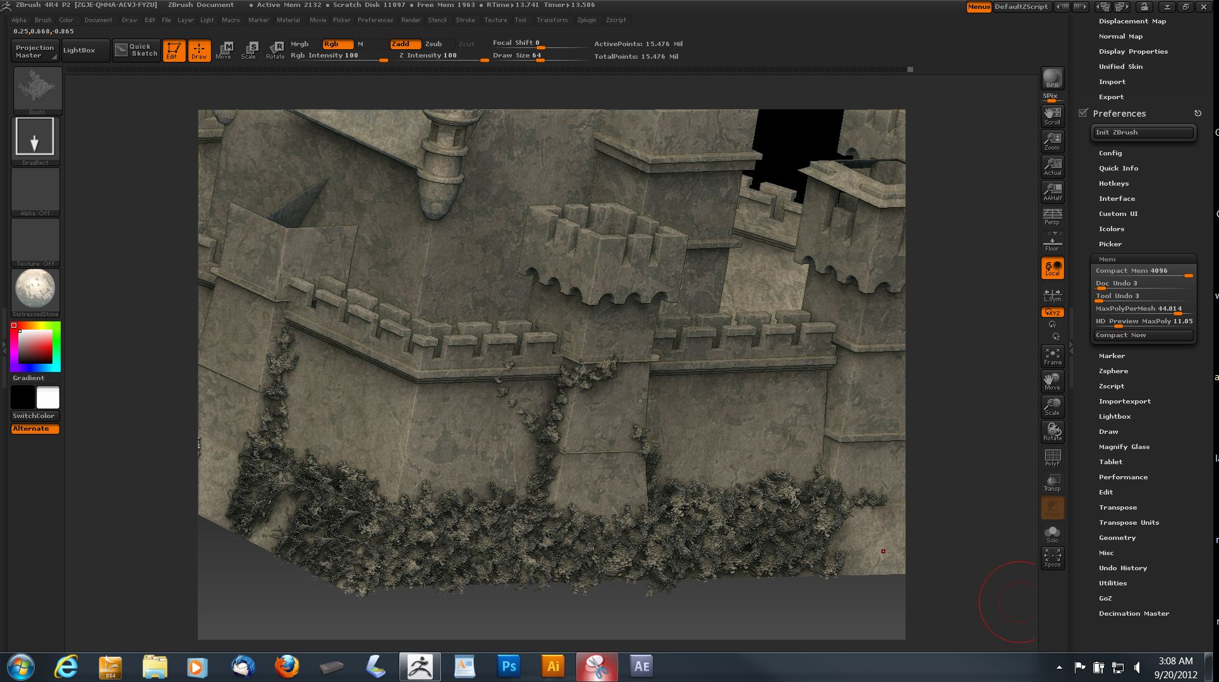Open the Projection Master button
This screenshot has width=1219, height=682.
tap(35, 51)
